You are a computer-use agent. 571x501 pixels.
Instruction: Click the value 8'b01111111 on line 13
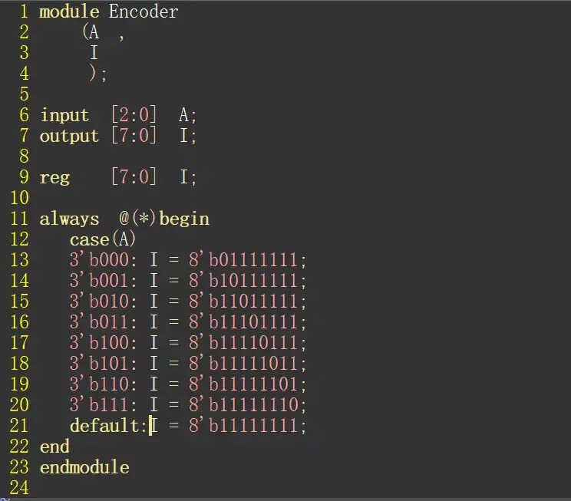tap(248, 260)
